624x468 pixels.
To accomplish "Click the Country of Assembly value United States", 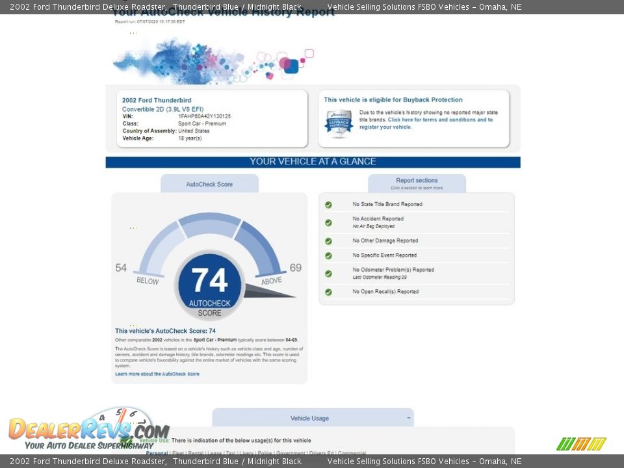I will click(x=194, y=131).
